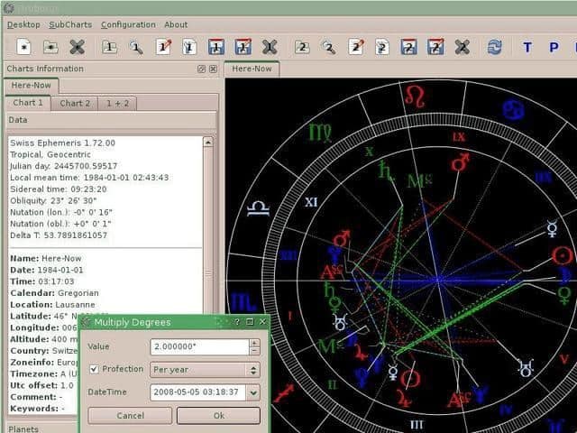Save chart 1 with the floppy icon
The image size is (577, 433).
(x=216, y=47)
